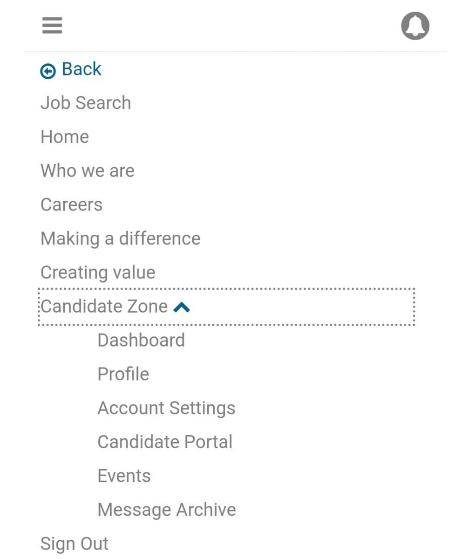Open the notifications bell icon
Image resolution: width=469 pixels, height=559 pixels.
(x=415, y=26)
